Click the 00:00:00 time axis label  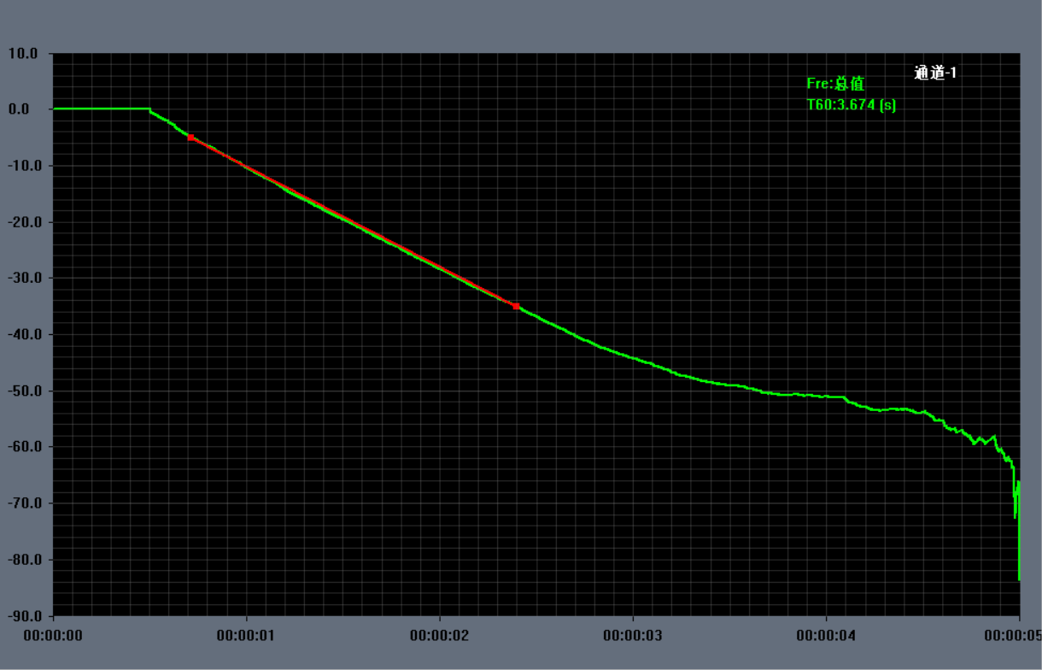tap(54, 635)
